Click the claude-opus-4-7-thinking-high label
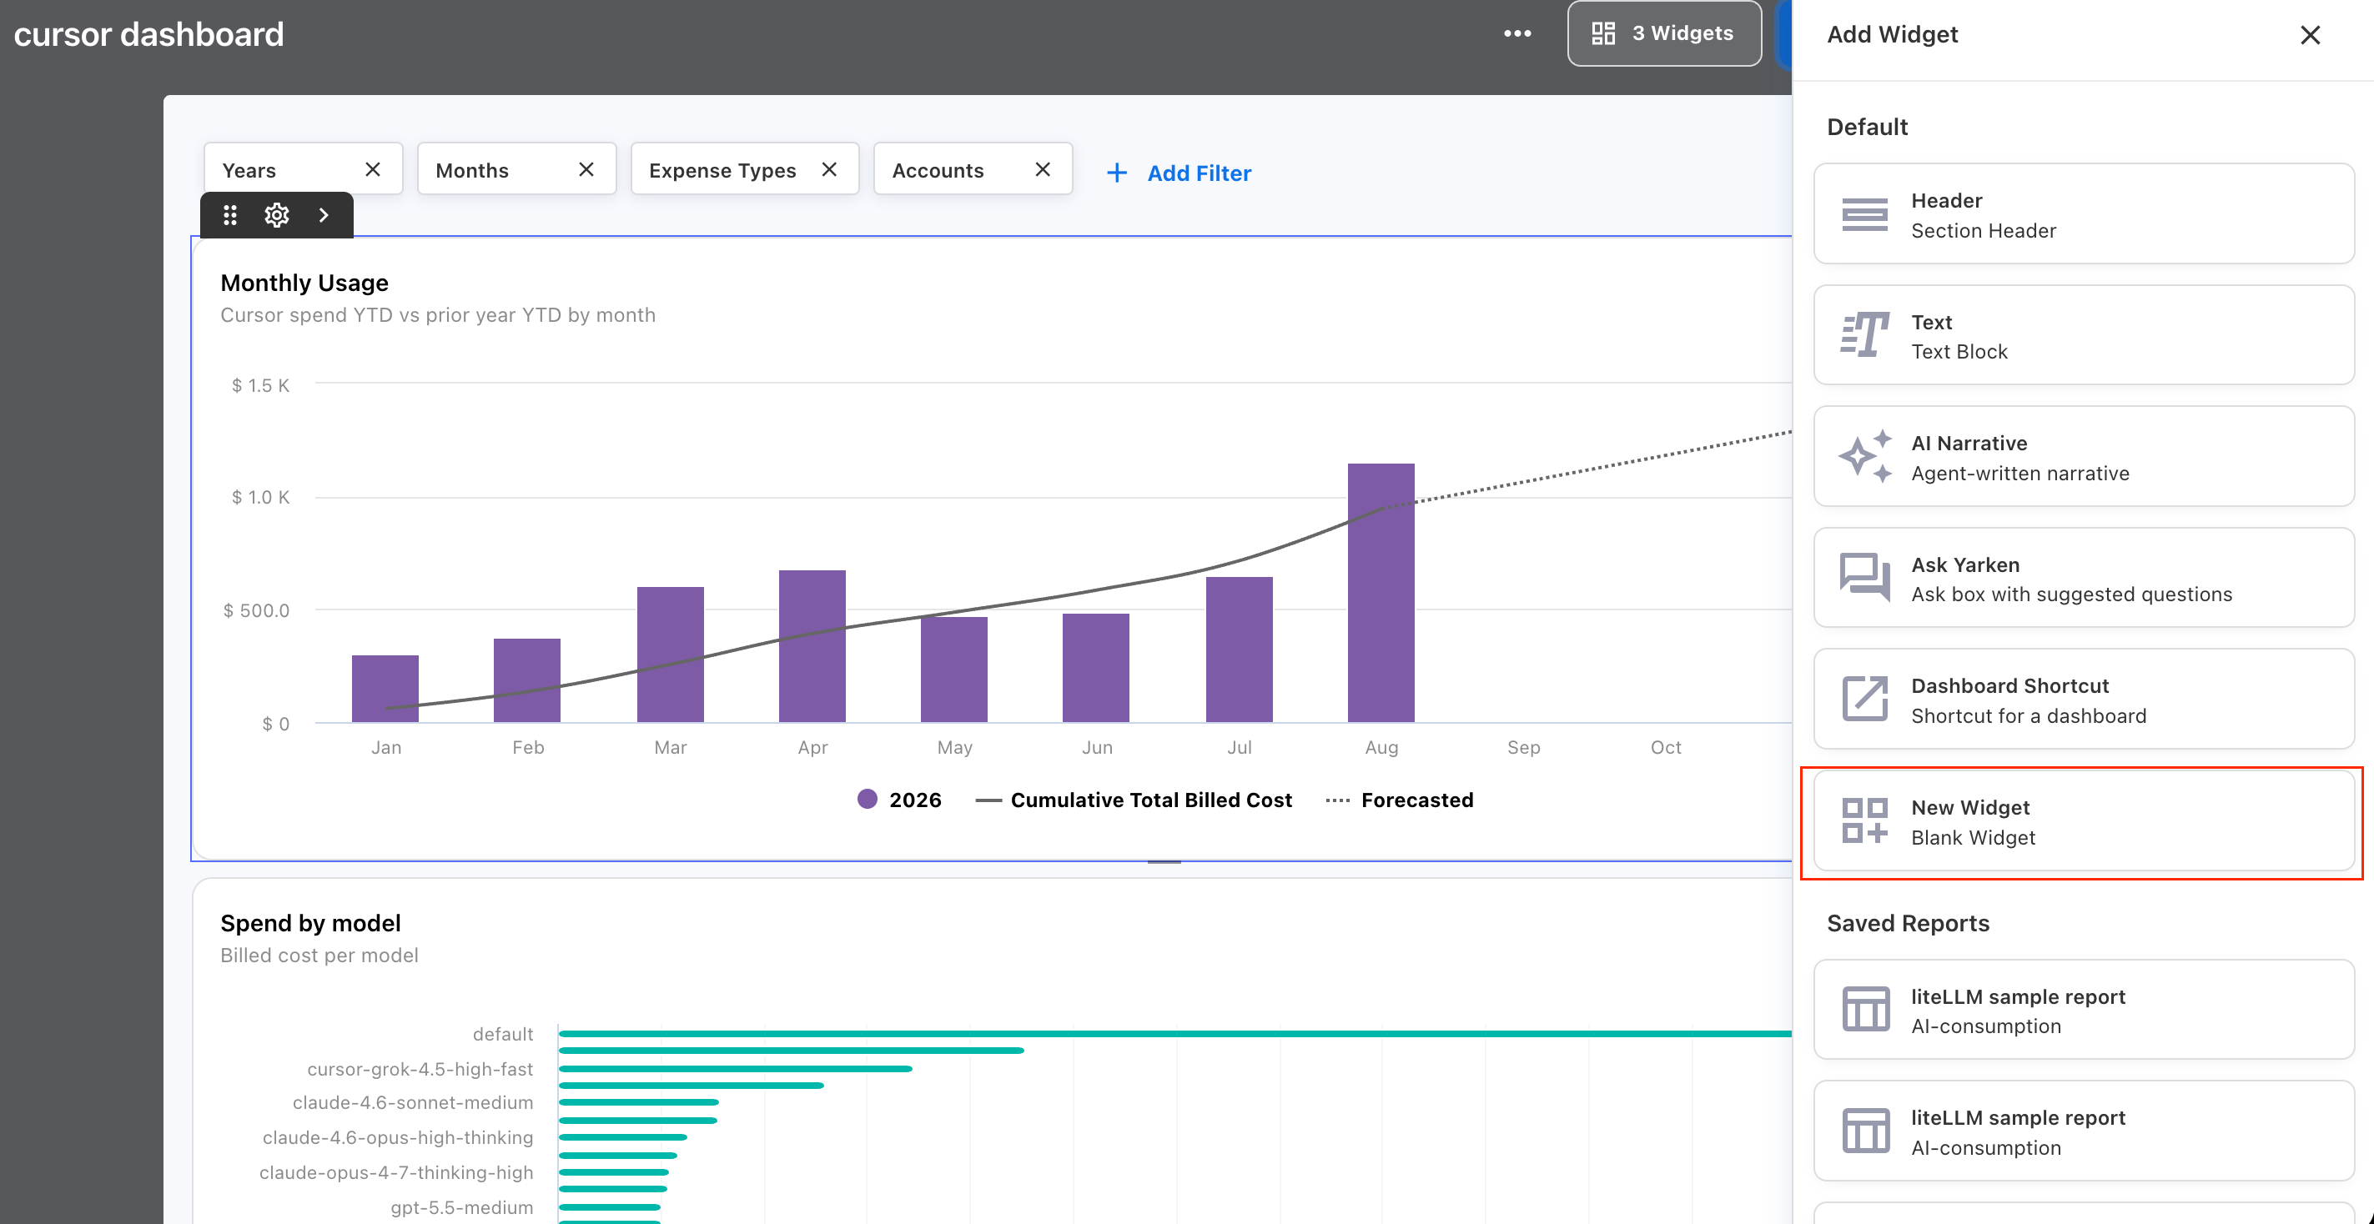2374x1224 pixels. [395, 1172]
